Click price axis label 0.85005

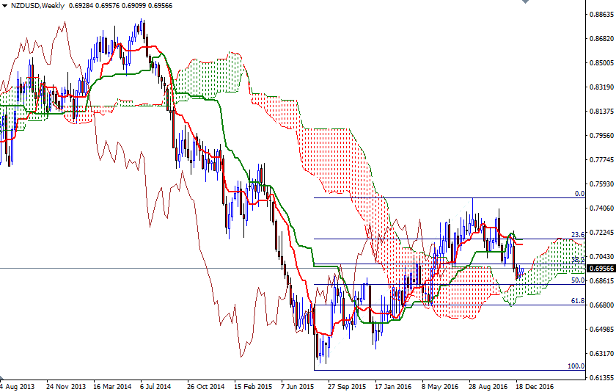(601, 63)
